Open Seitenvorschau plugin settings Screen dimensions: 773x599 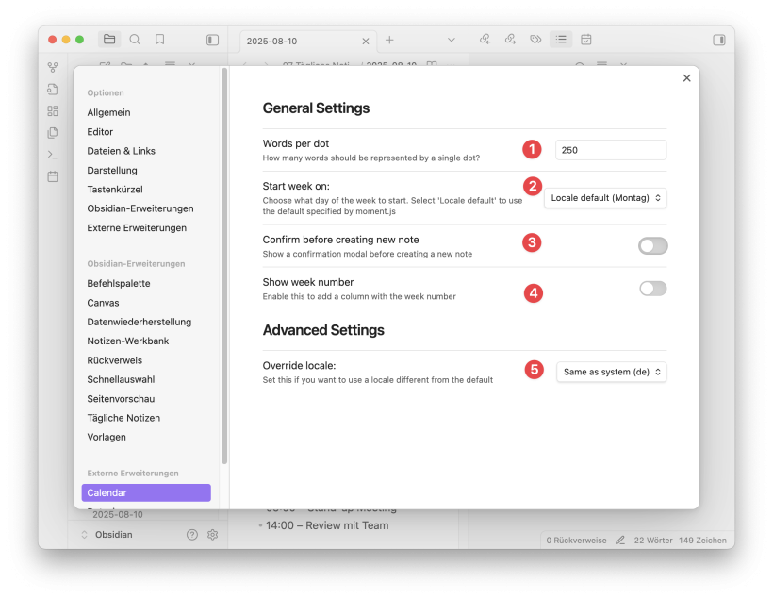(122, 399)
